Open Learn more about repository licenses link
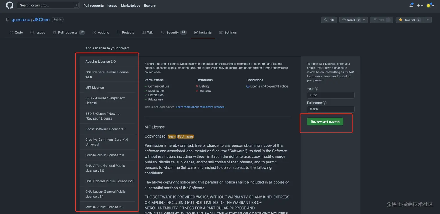 (x=200, y=107)
